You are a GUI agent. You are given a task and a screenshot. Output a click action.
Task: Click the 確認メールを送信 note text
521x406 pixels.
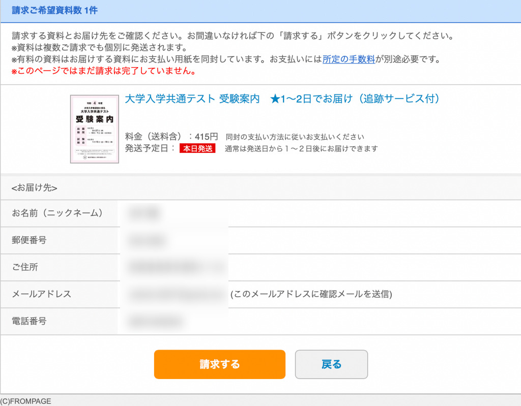click(311, 294)
